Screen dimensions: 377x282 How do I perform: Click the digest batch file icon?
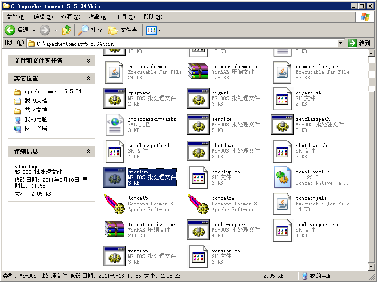pos(198,98)
